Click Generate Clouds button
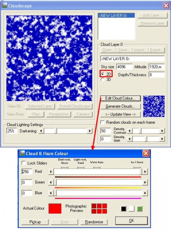This screenshot has width=171, height=234. 121,106
